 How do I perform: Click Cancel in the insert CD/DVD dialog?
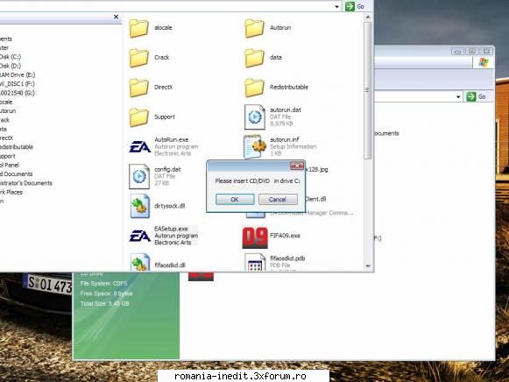click(x=278, y=199)
